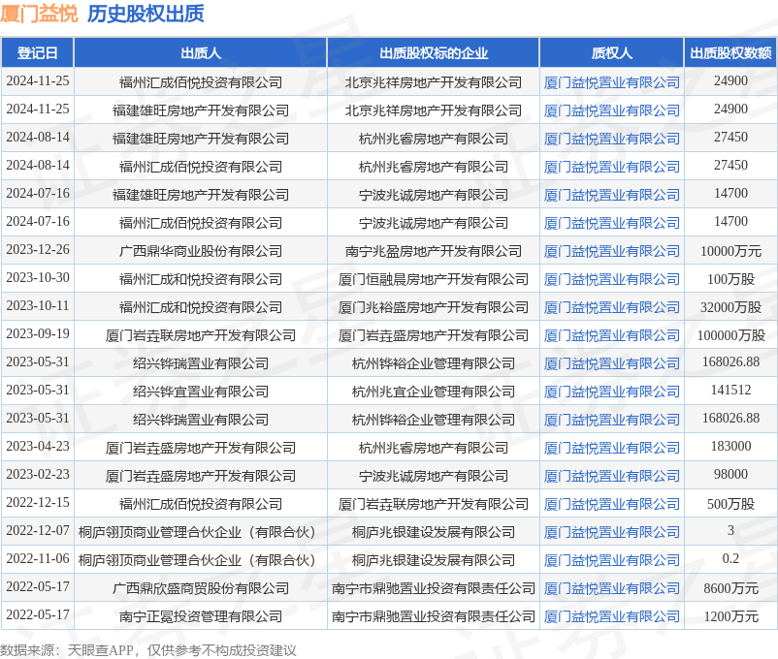Select target company 厦门兆裕盛房地产开发有限公司

(x=434, y=307)
